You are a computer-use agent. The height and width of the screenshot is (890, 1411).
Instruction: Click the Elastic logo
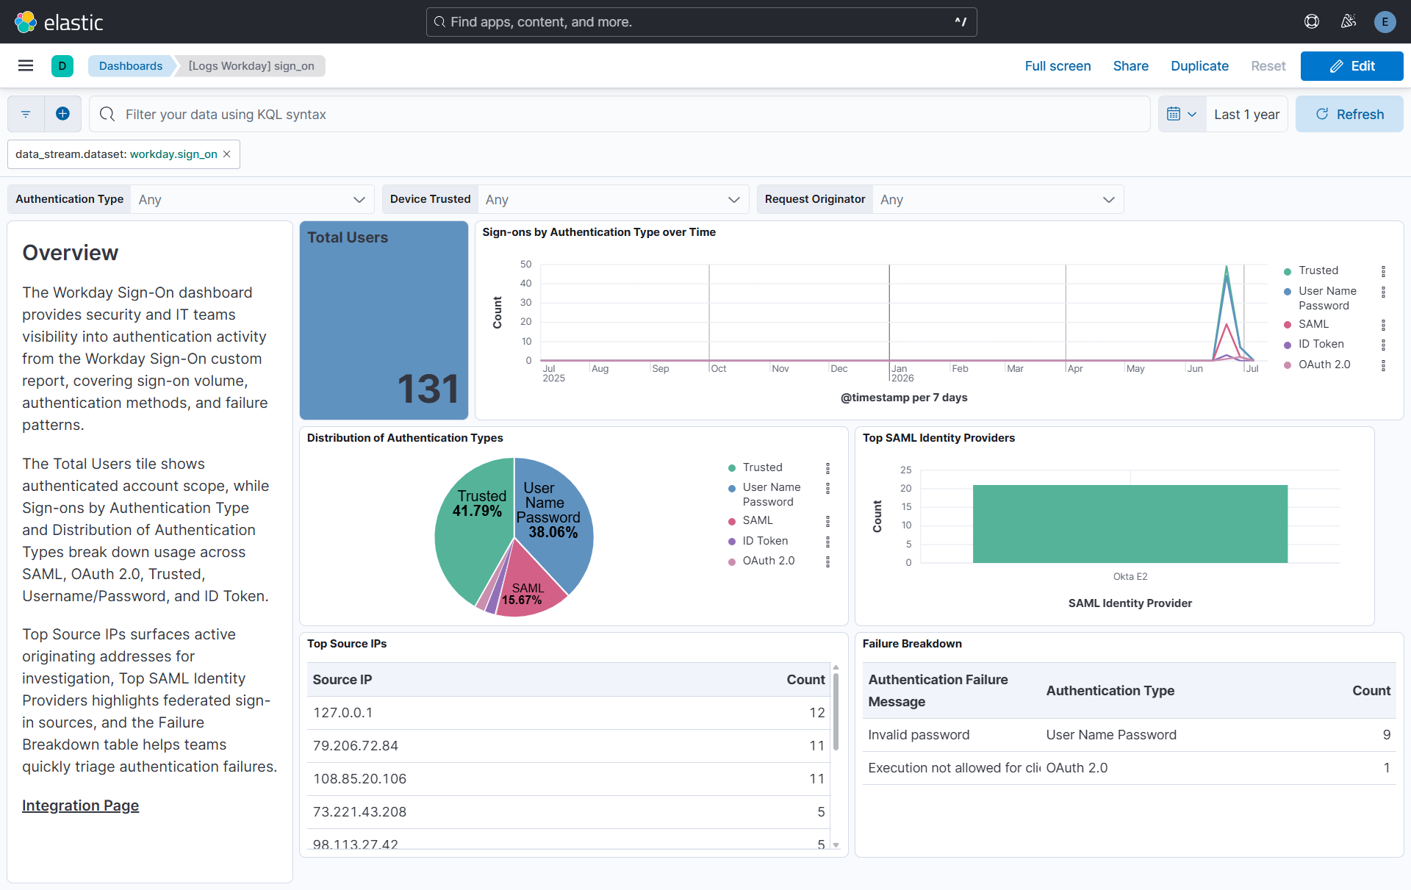click(59, 22)
